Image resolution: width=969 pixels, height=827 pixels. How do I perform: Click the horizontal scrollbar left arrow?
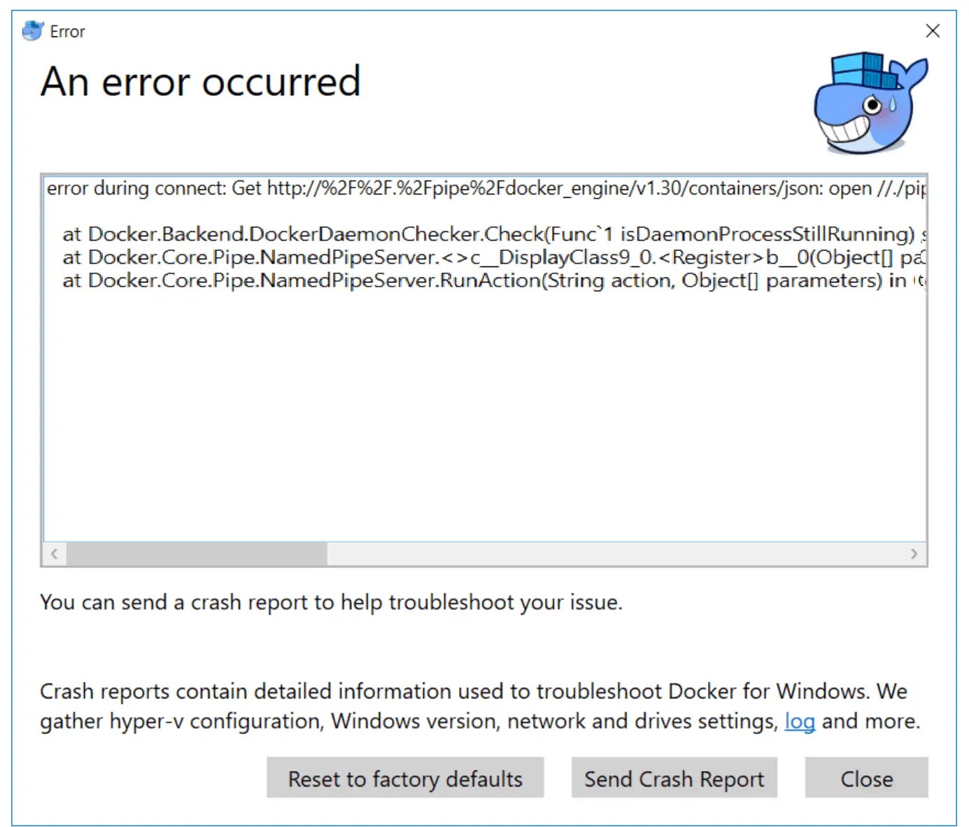55,554
